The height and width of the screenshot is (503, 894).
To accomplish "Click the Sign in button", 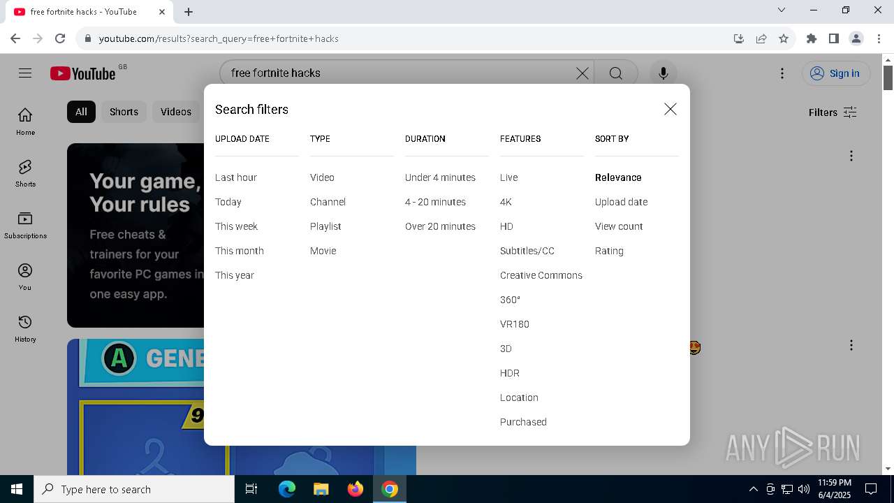I will (836, 73).
